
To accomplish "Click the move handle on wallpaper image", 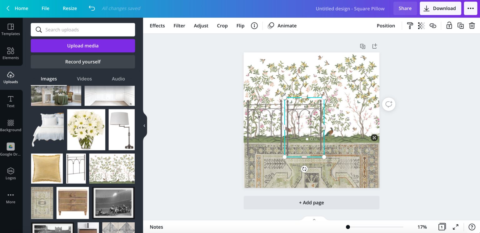I will 374,138.
